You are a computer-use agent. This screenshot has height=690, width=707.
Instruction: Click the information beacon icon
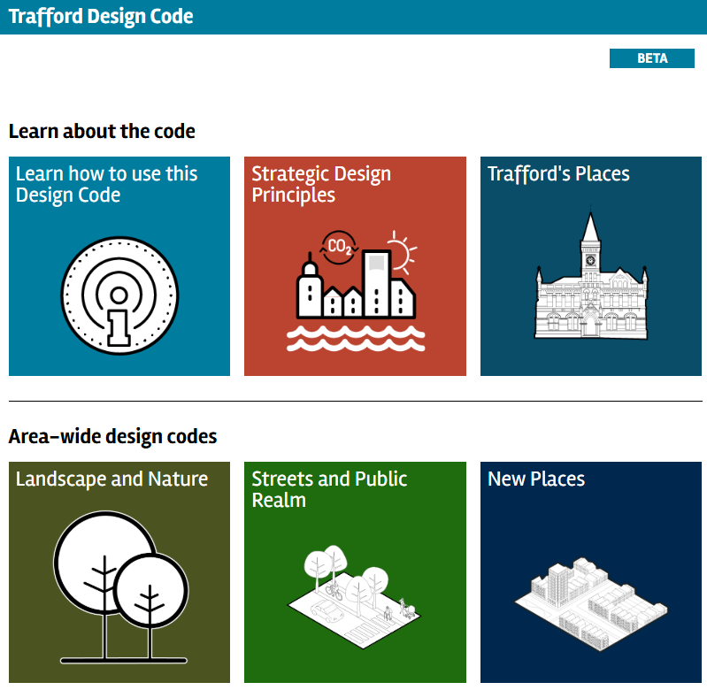coord(119,295)
